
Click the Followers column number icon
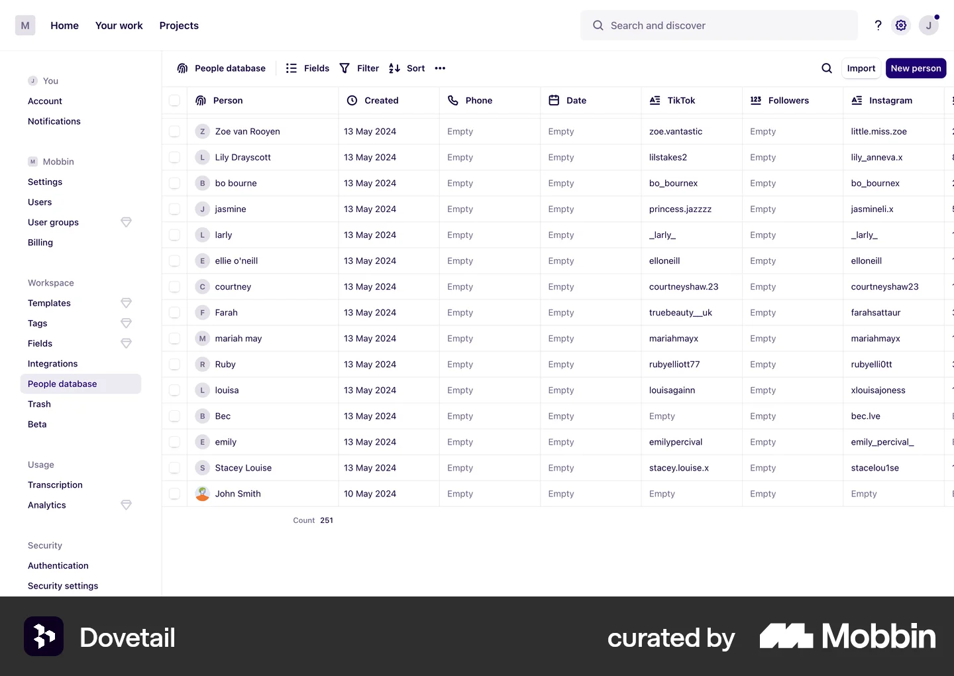[x=756, y=101]
